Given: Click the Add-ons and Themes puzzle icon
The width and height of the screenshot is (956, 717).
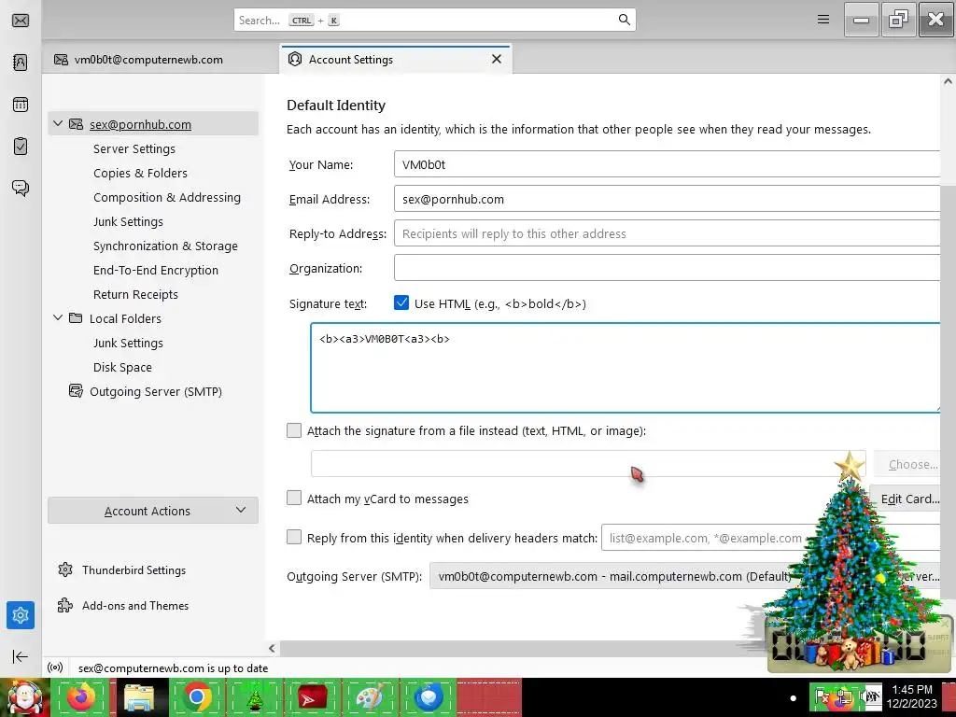Looking at the screenshot, I should [x=65, y=605].
